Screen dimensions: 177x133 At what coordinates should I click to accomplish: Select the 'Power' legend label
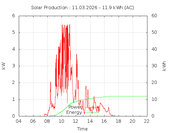pos(75,107)
